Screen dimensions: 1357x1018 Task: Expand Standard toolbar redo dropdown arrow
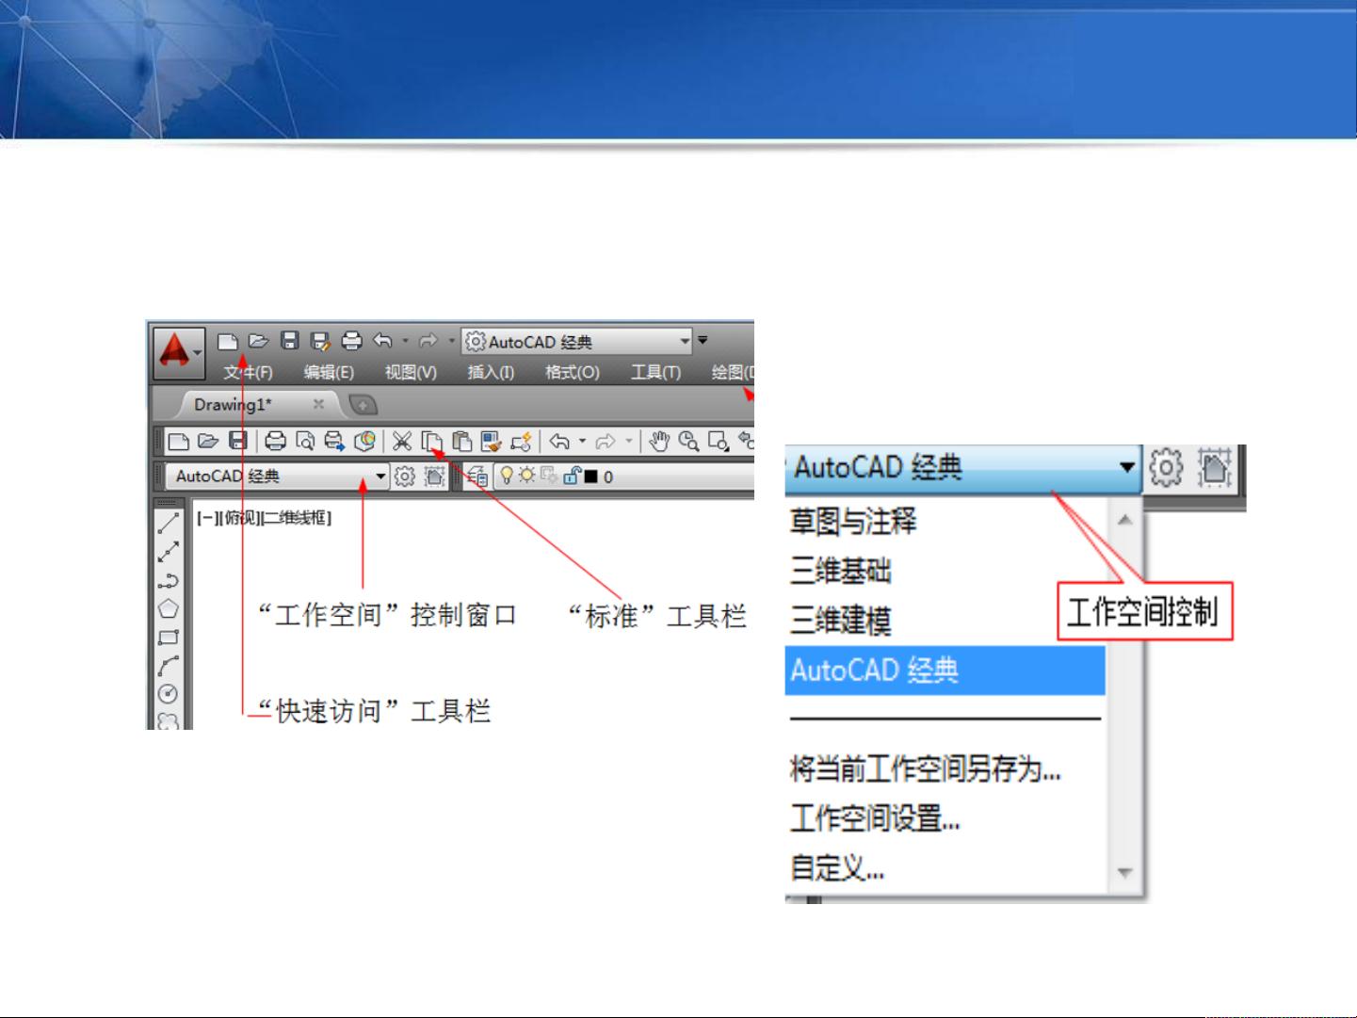629,441
